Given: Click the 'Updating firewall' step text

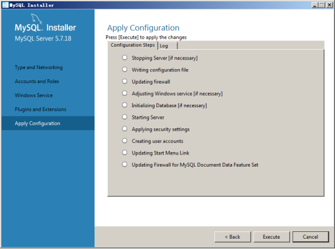Looking at the screenshot, I should 151,82.
